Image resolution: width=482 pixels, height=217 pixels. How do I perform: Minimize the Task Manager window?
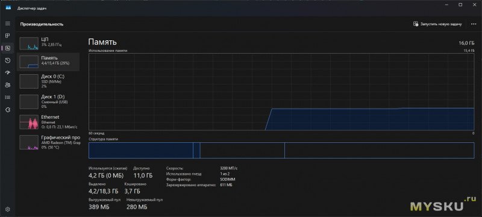(x=446, y=5)
